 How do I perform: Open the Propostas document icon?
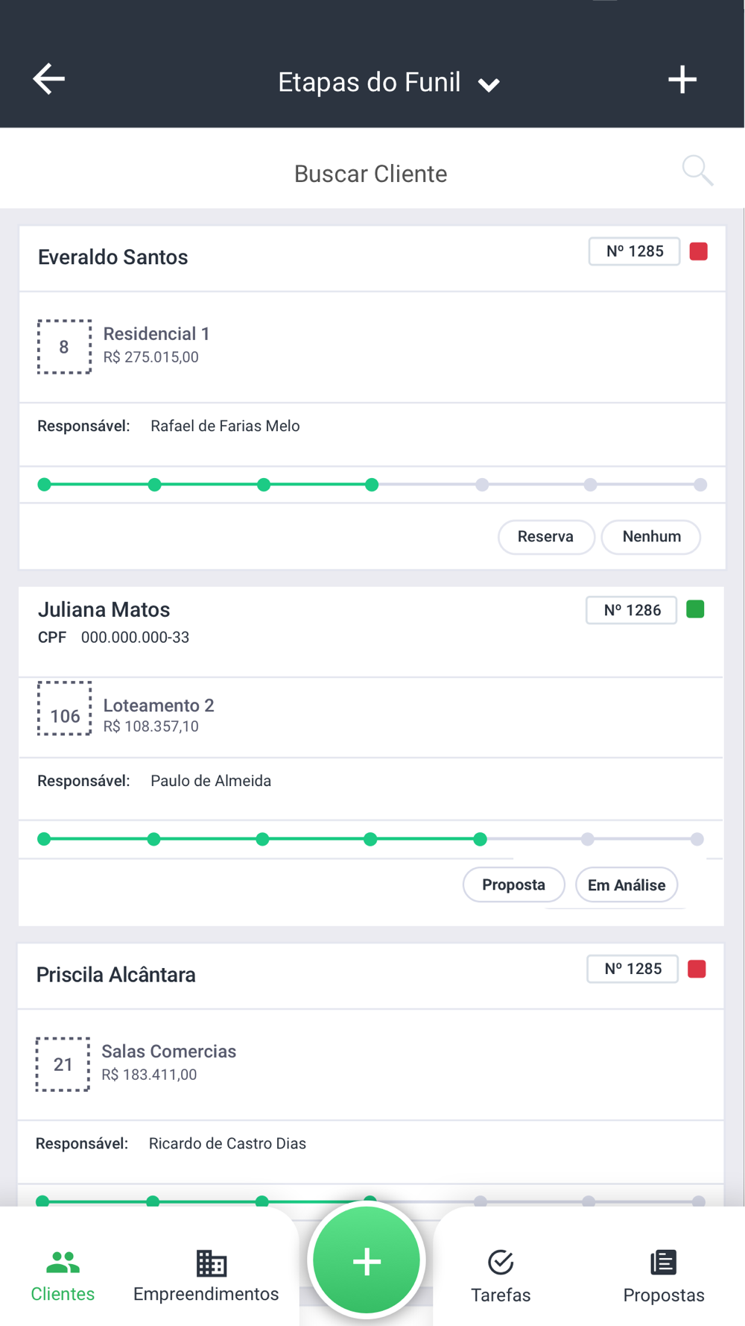click(x=663, y=1262)
